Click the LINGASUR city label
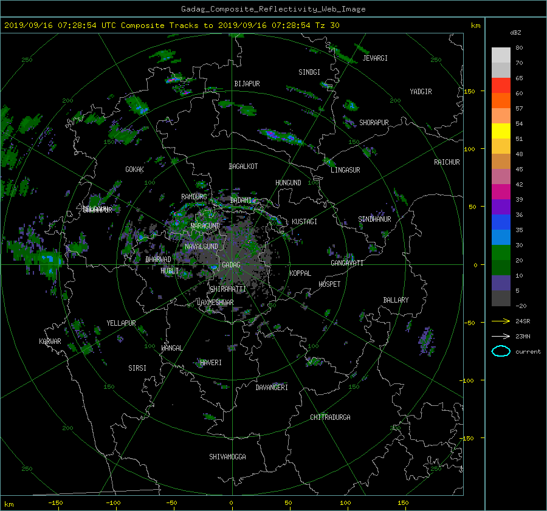 (345, 170)
